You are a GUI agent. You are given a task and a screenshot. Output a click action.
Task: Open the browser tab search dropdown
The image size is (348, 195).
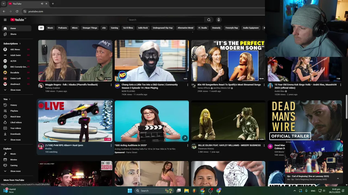point(4,4)
